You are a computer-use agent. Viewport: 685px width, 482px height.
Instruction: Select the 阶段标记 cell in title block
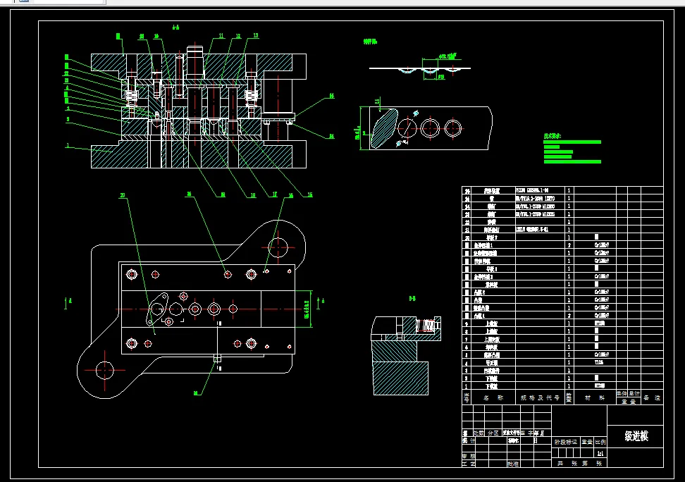point(566,442)
